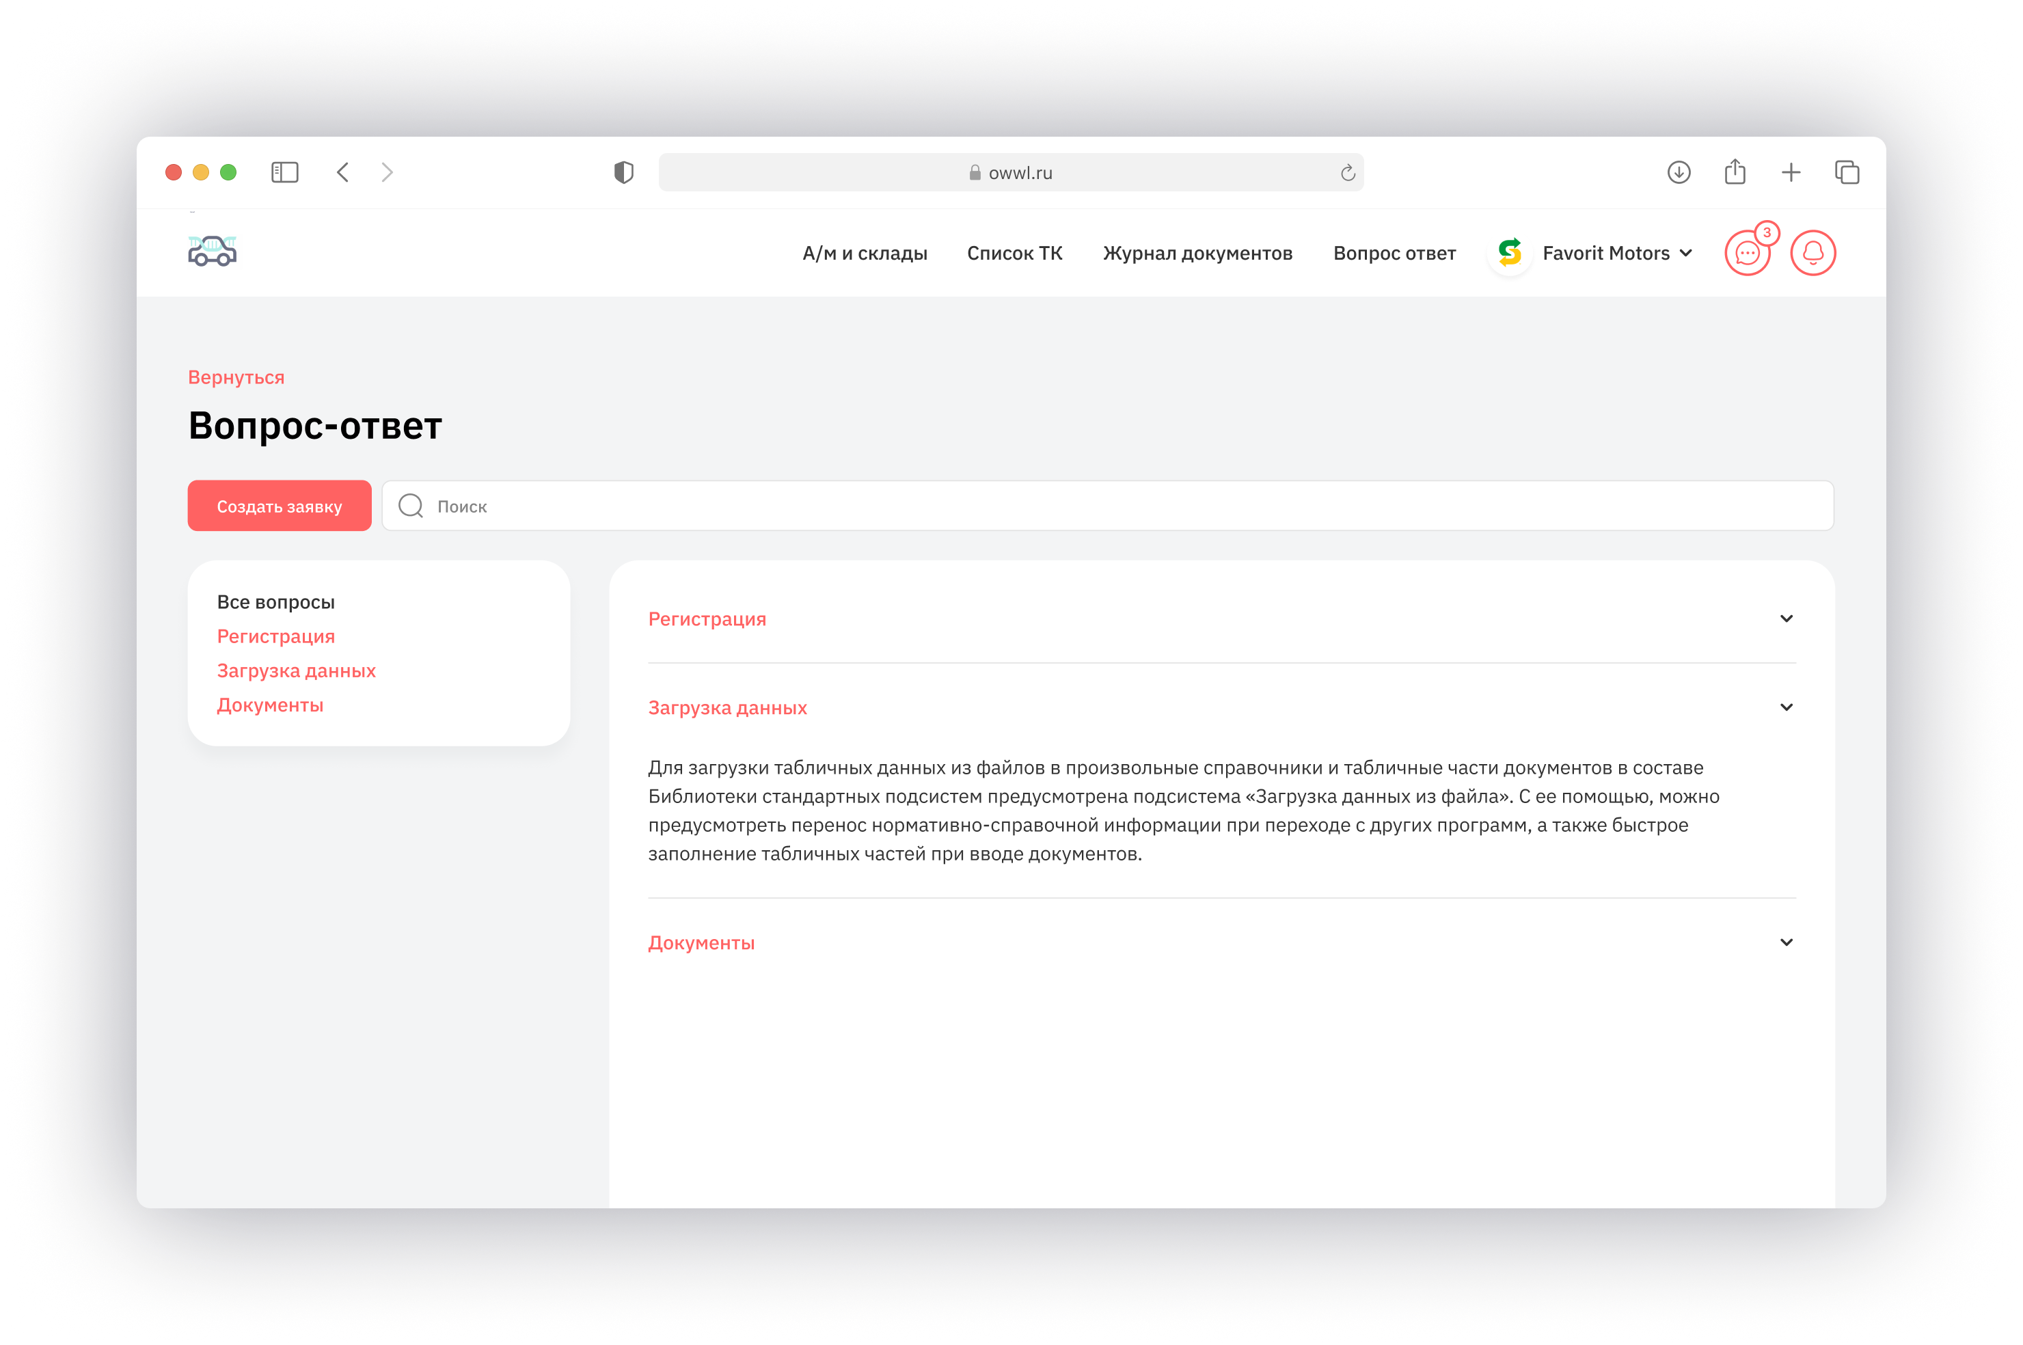
Task: Go forward with the browser forward arrow
Action: (388, 172)
